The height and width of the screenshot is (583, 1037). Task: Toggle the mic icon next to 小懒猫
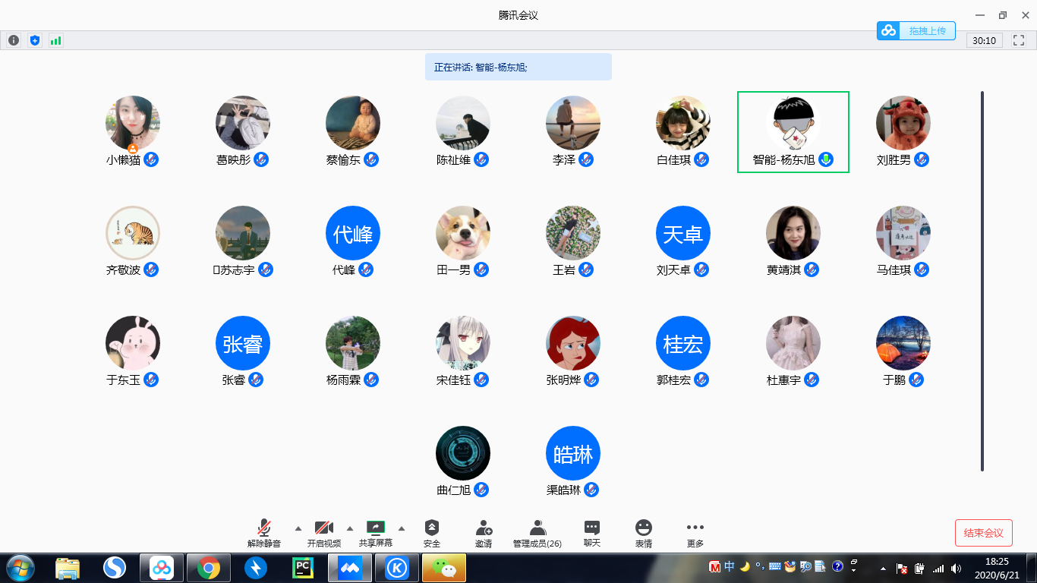(x=151, y=159)
